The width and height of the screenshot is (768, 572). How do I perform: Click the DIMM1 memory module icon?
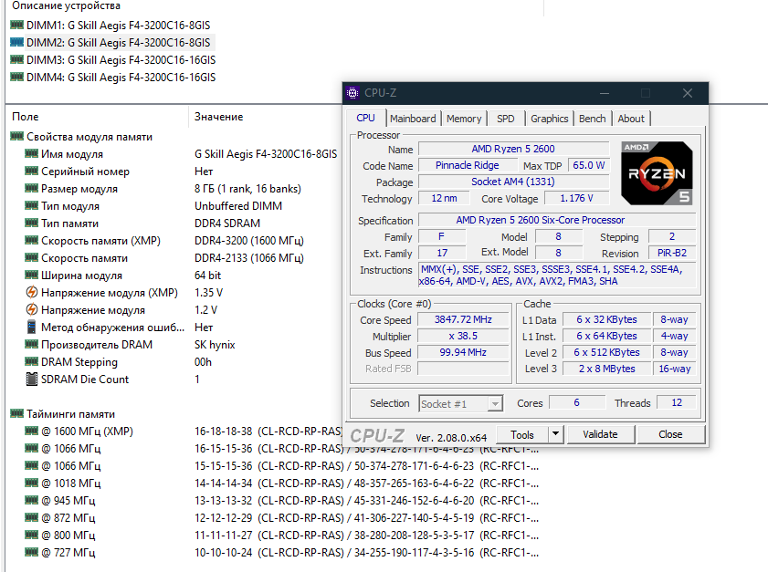(16, 26)
